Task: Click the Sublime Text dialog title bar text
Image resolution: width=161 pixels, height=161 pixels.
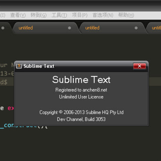Action: click(x=39, y=66)
